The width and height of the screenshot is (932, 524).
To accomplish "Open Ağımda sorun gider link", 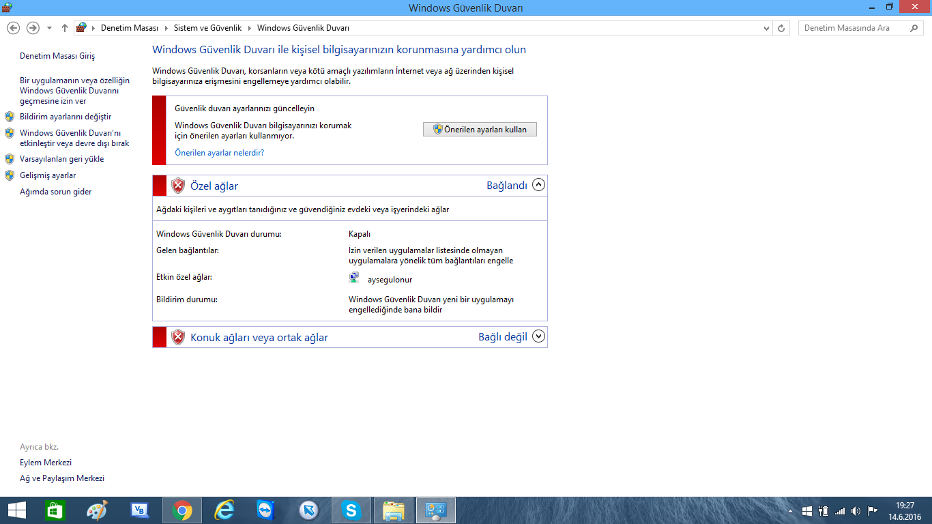I will tap(55, 192).
